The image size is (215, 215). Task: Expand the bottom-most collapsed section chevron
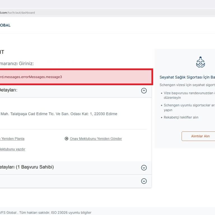144,181
